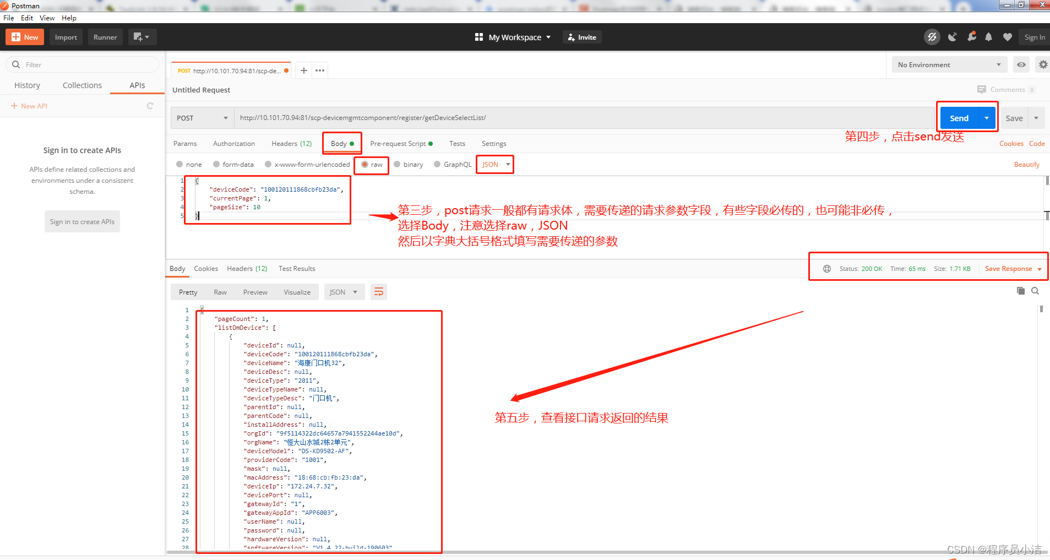Select the POST request tab

231,70
